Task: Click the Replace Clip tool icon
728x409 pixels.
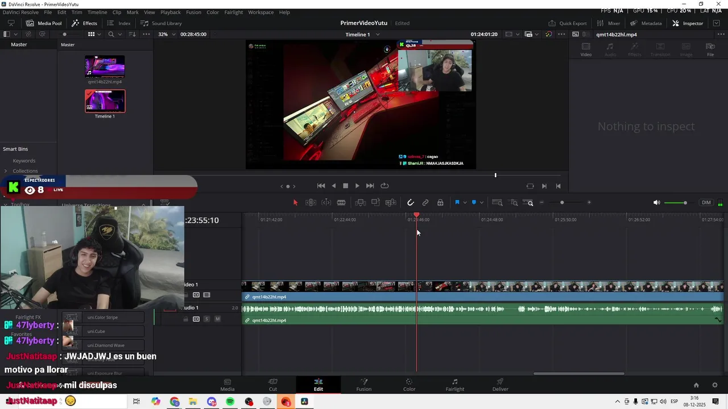Action: tap(391, 203)
